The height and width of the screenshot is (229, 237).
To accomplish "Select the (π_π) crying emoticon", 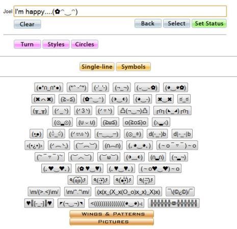I will (x=40, y=110).
